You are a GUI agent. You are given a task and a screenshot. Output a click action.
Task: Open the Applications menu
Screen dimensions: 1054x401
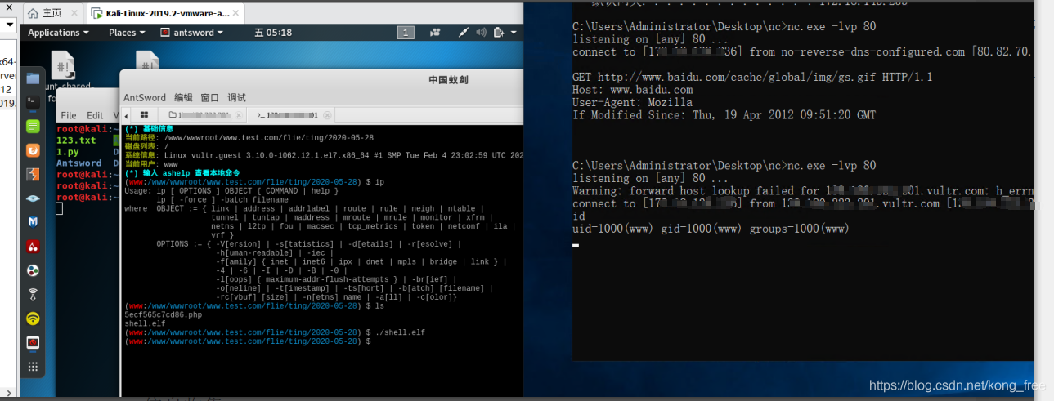(59, 33)
